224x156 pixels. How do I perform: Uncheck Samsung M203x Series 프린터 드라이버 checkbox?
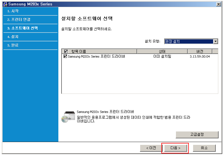[65, 56]
